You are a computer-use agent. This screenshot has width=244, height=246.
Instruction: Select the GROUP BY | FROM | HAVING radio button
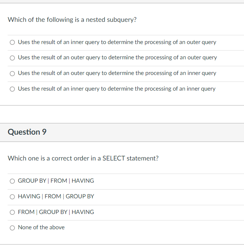point(12,181)
